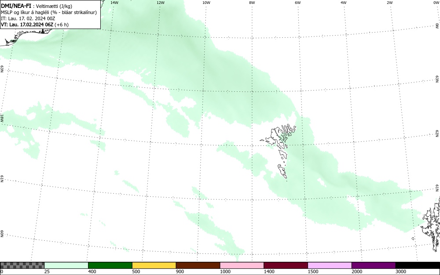Select the pink 1000–1400 legend swatch
The image size is (440, 275).
point(242,265)
